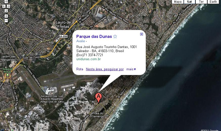Click the Avalie rating link
This screenshot has height=131, width=221.
pos(81,41)
